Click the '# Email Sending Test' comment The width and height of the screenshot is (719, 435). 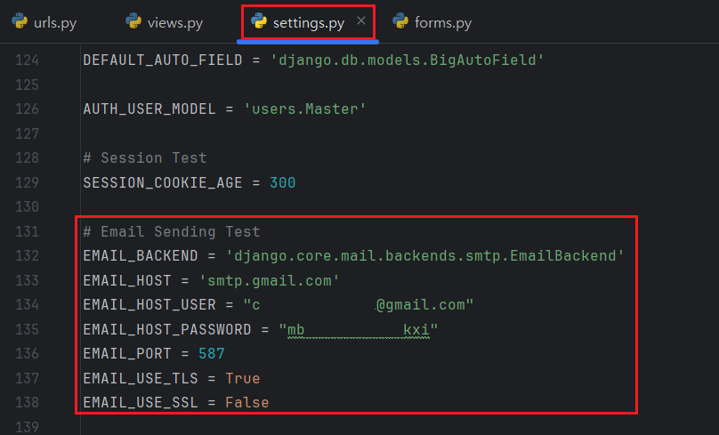click(x=171, y=231)
